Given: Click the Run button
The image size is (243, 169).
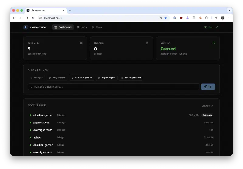Looking at the screenshot, I should pyautogui.click(x=208, y=87).
